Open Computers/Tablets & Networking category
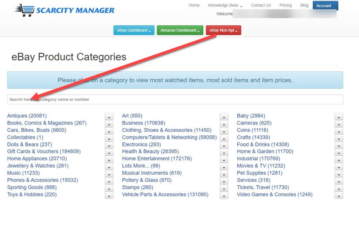 point(169,137)
